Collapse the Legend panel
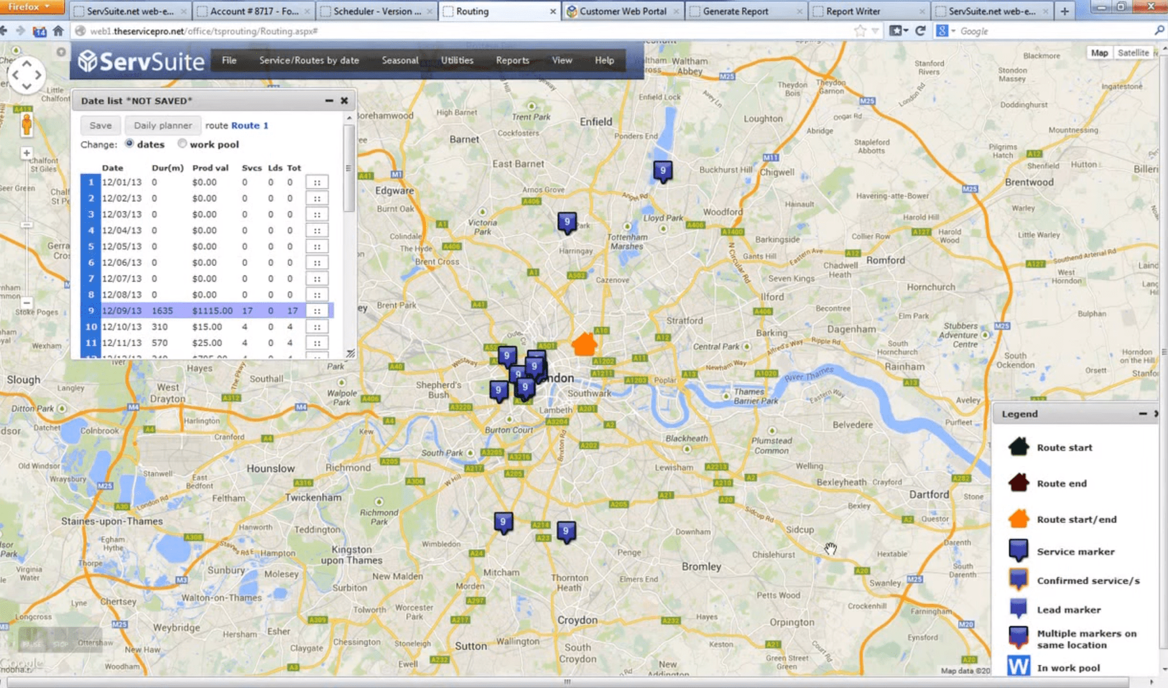Viewport: 1168px width, 688px height. click(x=1142, y=413)
